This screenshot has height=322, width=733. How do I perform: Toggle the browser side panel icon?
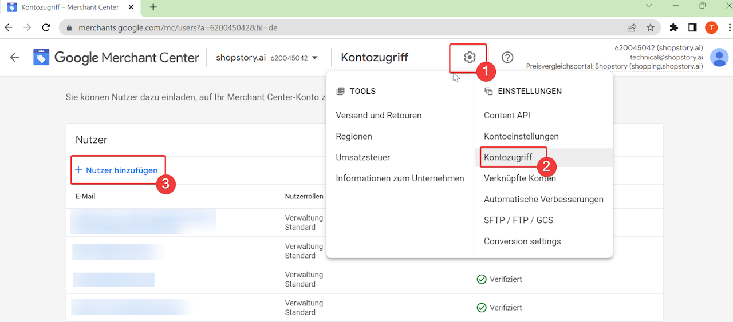pos(692,27)
